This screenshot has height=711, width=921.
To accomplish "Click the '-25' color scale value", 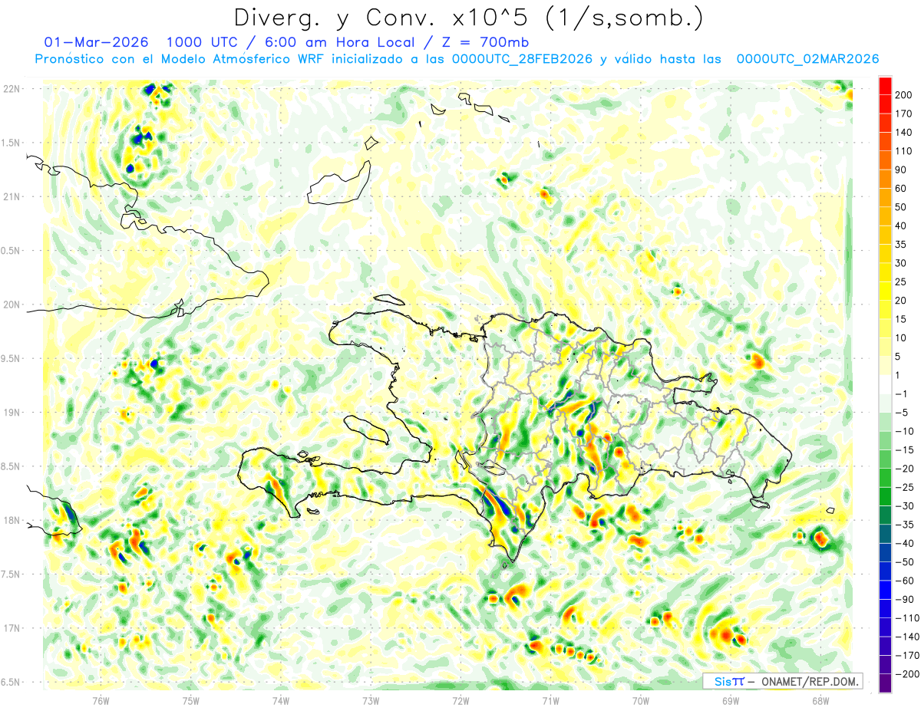I will 904,487.
